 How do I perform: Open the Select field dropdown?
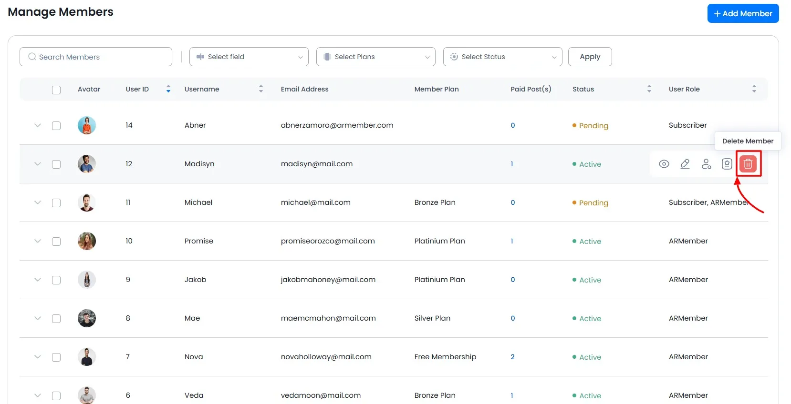[x=249, y=57]
